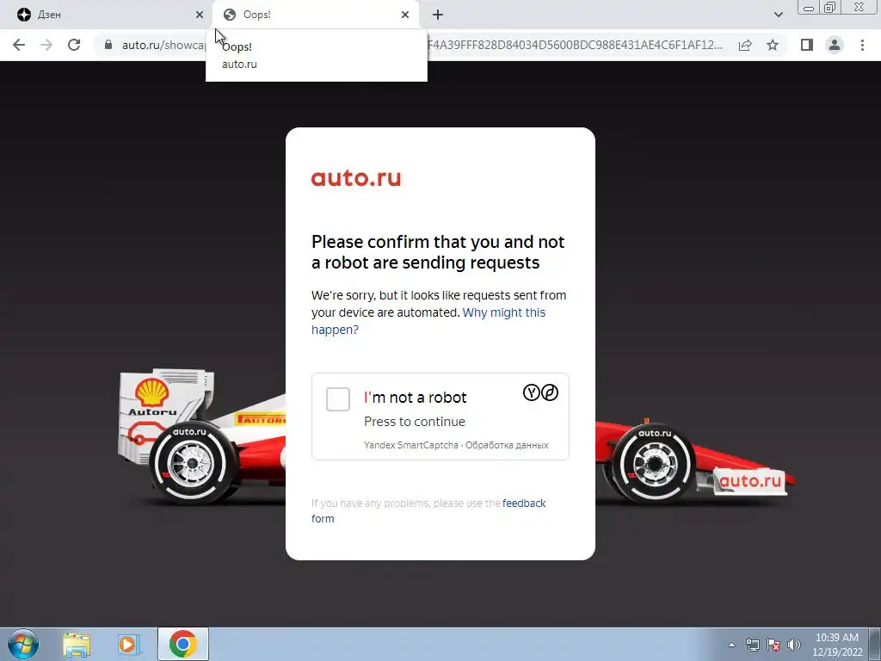
Task: Close the Oops! tab
Action: (405, 15)
